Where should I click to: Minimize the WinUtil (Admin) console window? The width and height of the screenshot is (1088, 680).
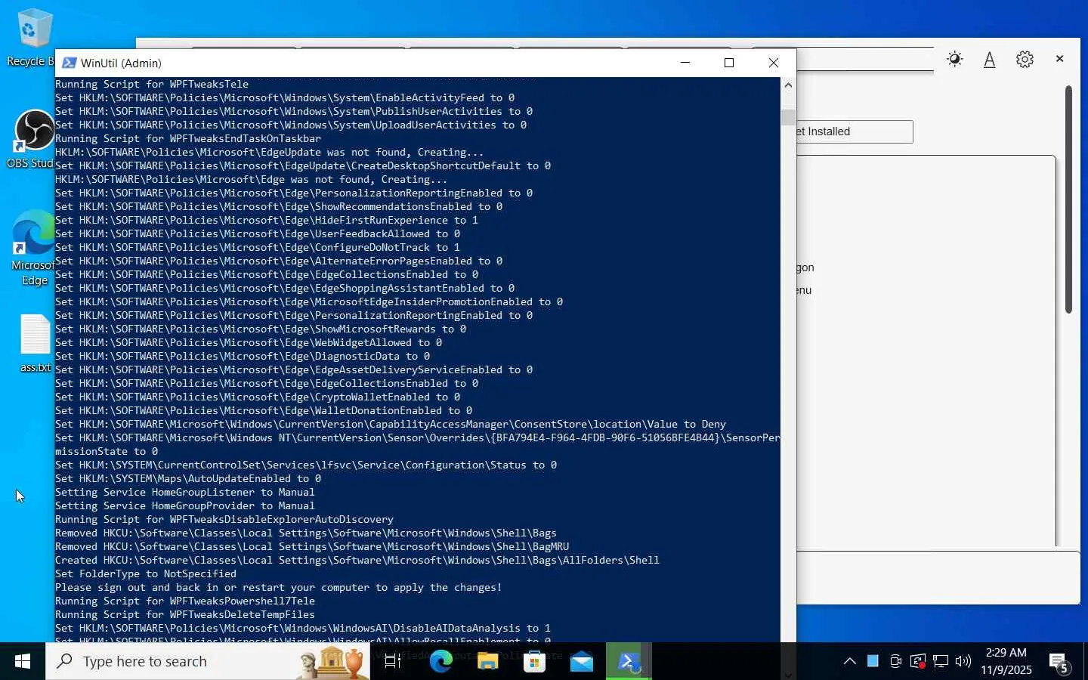pos(685,63)
